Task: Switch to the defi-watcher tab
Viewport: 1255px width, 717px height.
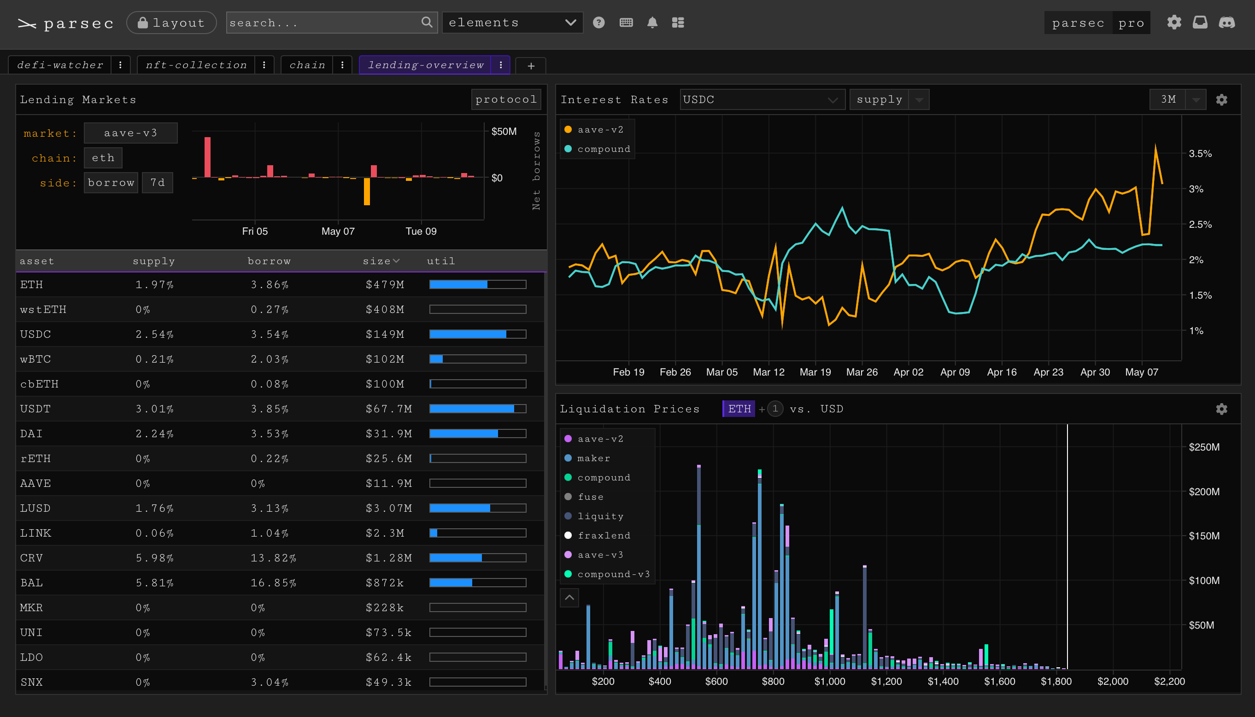Action: [60, 65]
